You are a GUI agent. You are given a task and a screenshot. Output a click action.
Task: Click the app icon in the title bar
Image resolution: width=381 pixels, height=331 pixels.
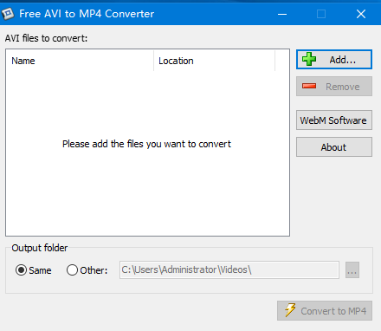(x=8, y=13)
